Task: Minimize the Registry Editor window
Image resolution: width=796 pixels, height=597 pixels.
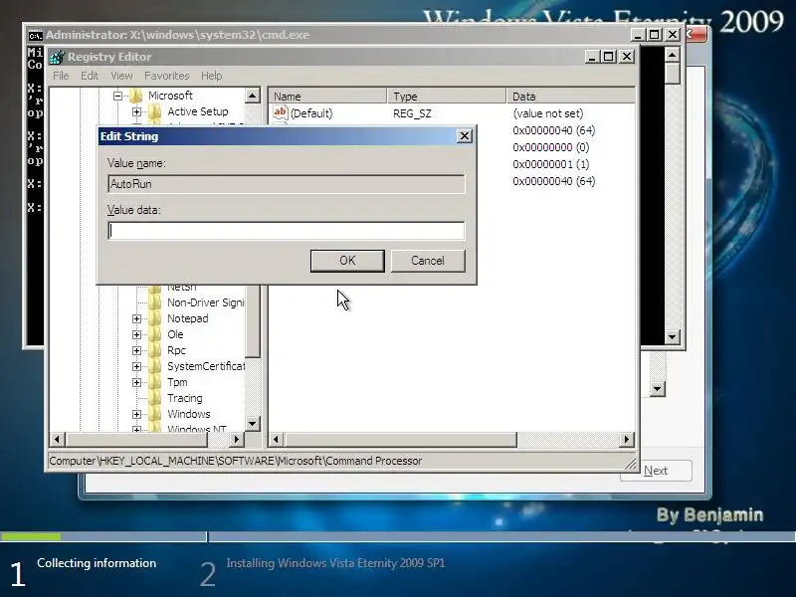Action: (592, 57)
